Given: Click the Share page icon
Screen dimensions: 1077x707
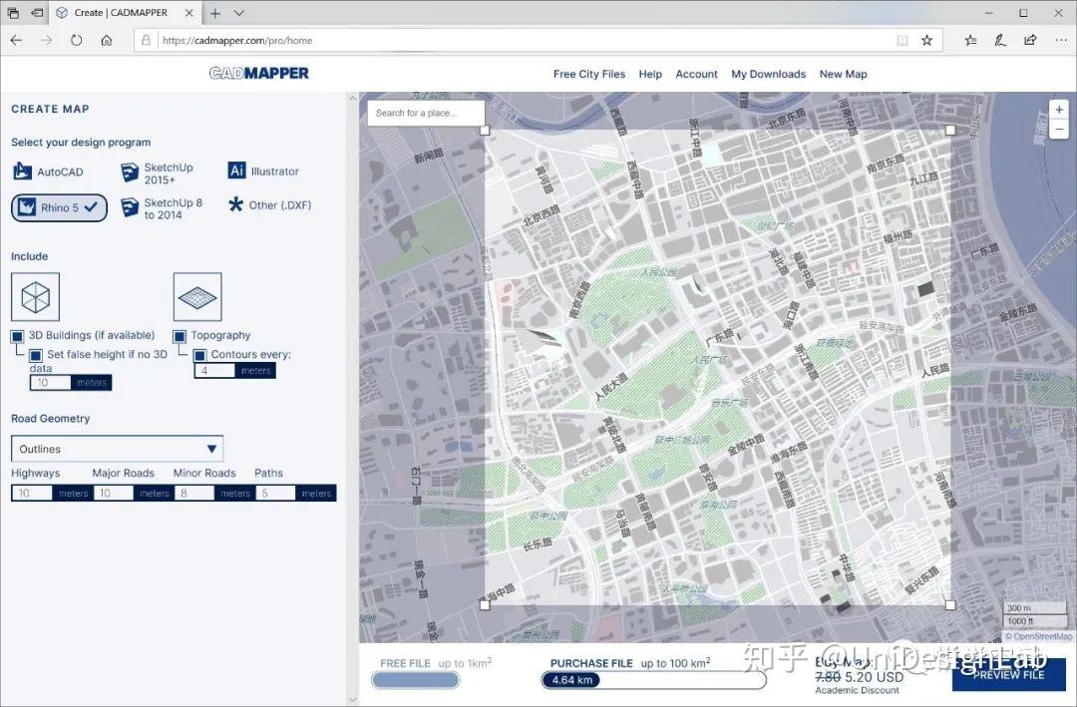Looking at the screenshot, I should [x=1030, y=41].
